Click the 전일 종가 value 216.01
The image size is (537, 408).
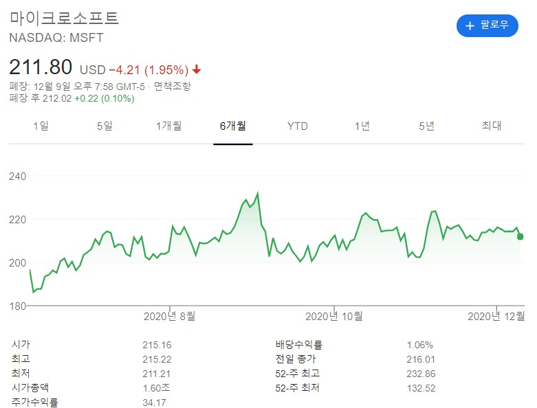pyautogui.click(x=421, y=359)
